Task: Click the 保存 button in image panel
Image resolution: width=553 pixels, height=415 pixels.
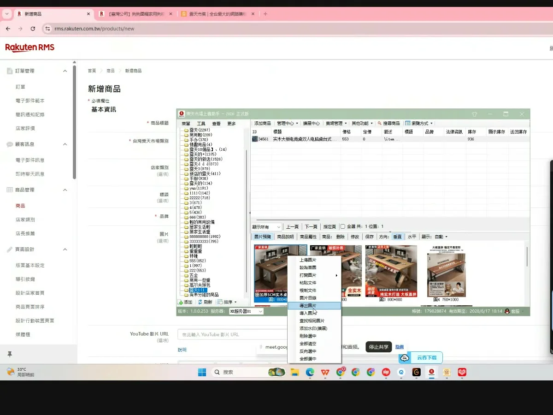Action: coord(369,237)
